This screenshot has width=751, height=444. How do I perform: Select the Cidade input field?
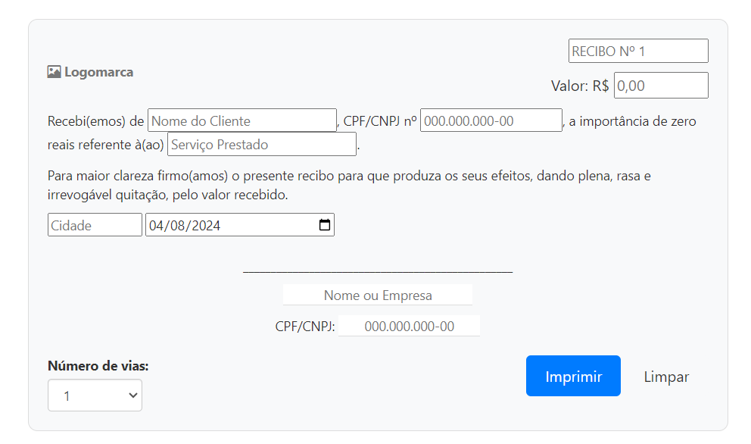pos(94,224)
